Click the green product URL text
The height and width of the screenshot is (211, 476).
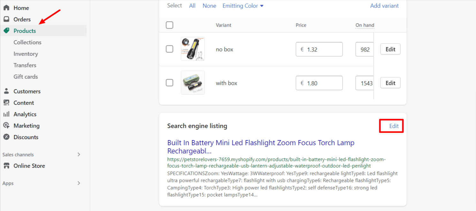pyautogui.click(x=276, y=162)
